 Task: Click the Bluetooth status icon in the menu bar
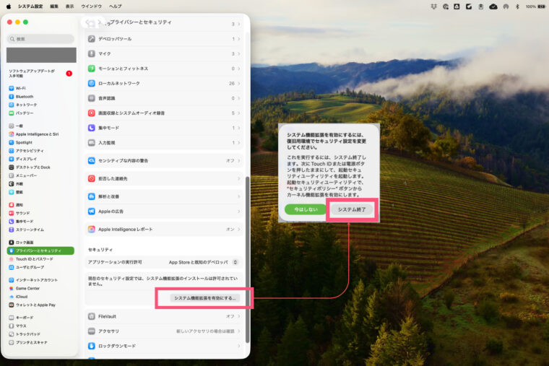click(x=517, y=6)
